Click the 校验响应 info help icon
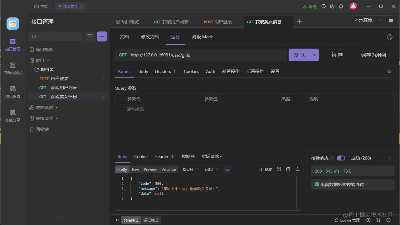This screenshot has height=225, width=400. (332, 158)
